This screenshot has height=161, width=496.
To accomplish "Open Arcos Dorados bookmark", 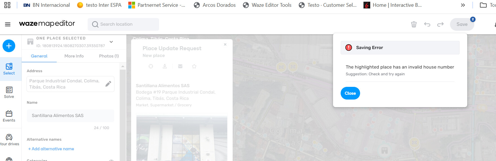I will tap(215, 5).
